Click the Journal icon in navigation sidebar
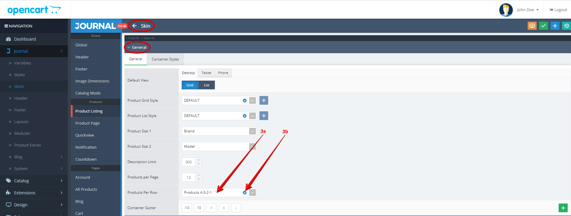The width and height of the screenshot is (571, 216). pos(8,51)
